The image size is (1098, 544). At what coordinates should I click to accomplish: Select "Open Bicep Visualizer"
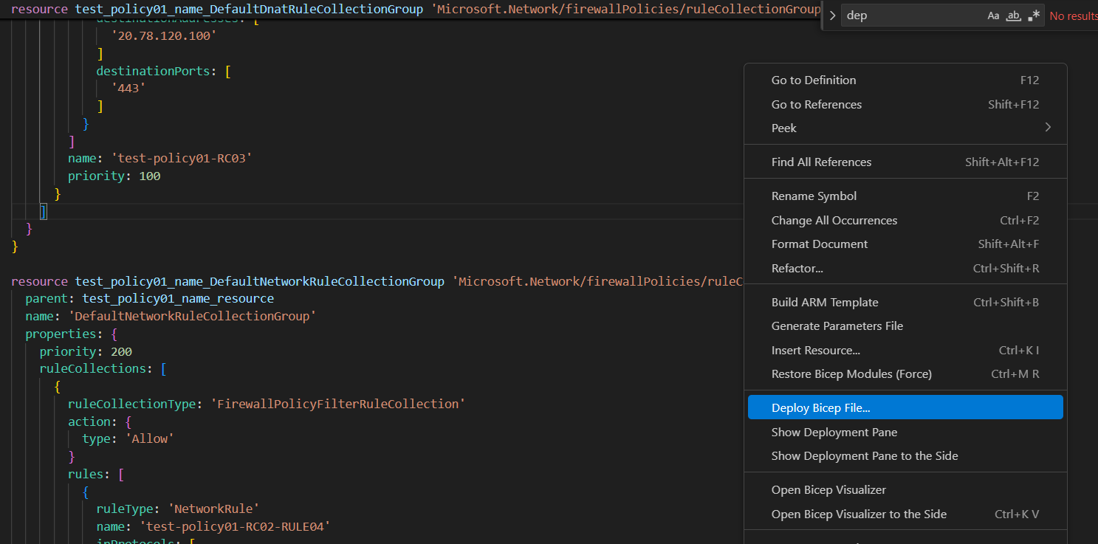tap(828, 489)
